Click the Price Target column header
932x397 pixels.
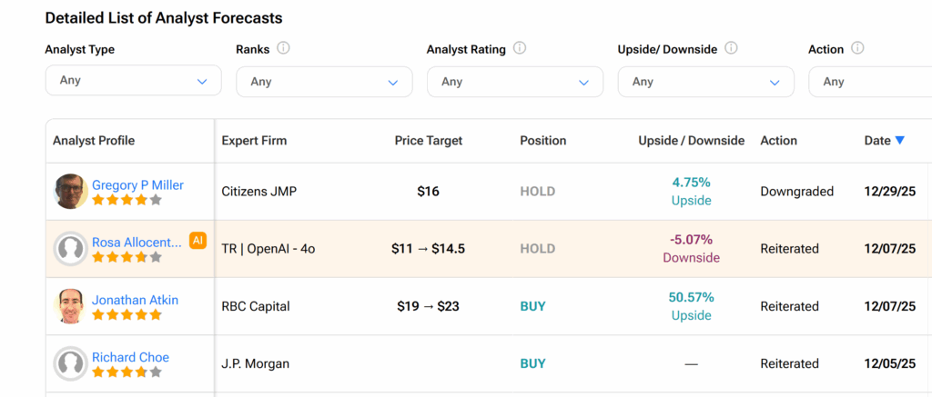coord(428,141)
